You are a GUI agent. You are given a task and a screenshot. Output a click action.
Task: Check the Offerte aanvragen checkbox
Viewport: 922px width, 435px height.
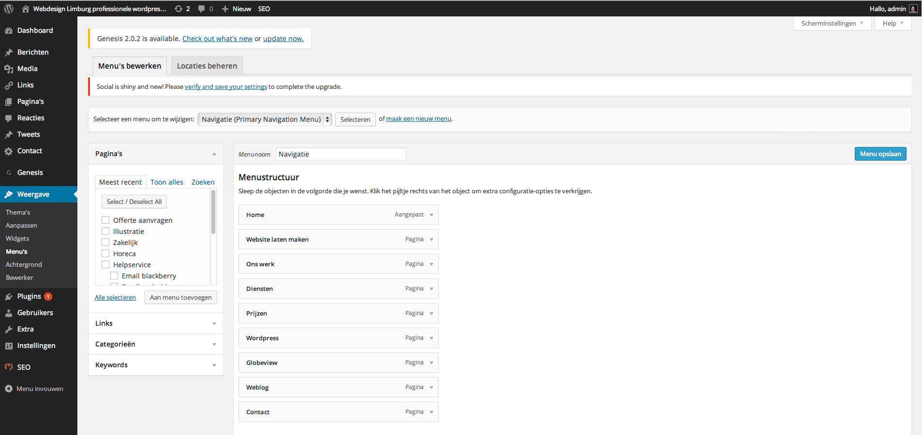tap(105, 220)
